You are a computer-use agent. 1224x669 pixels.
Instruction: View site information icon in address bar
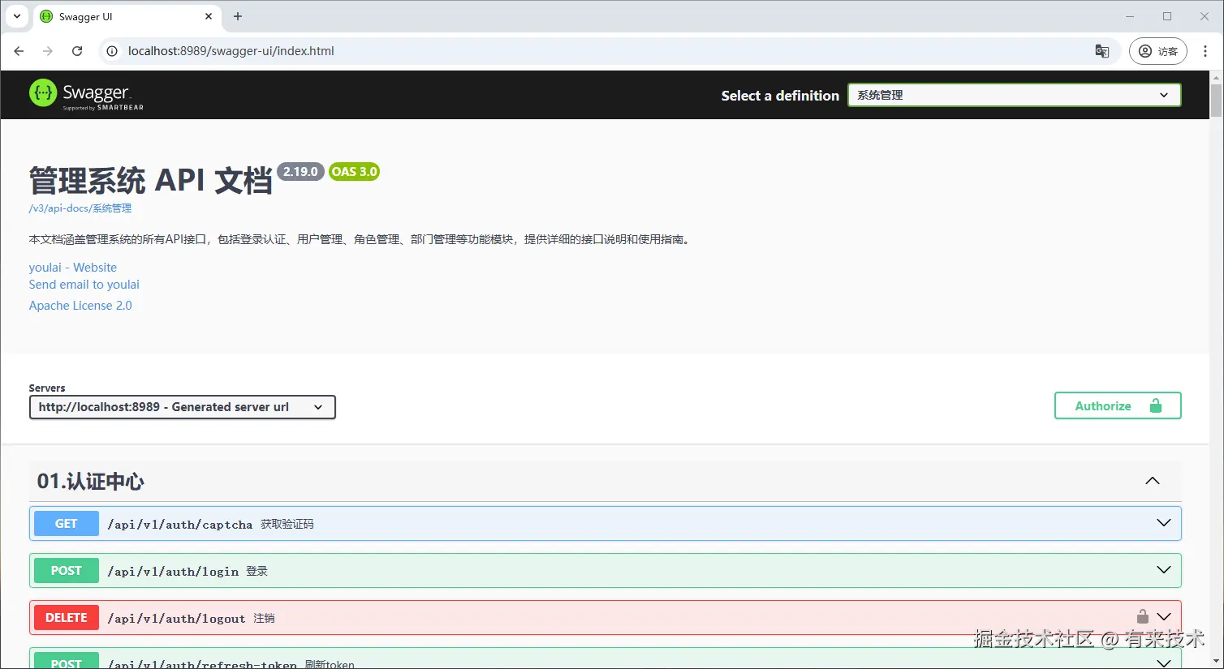pos(113,51)
